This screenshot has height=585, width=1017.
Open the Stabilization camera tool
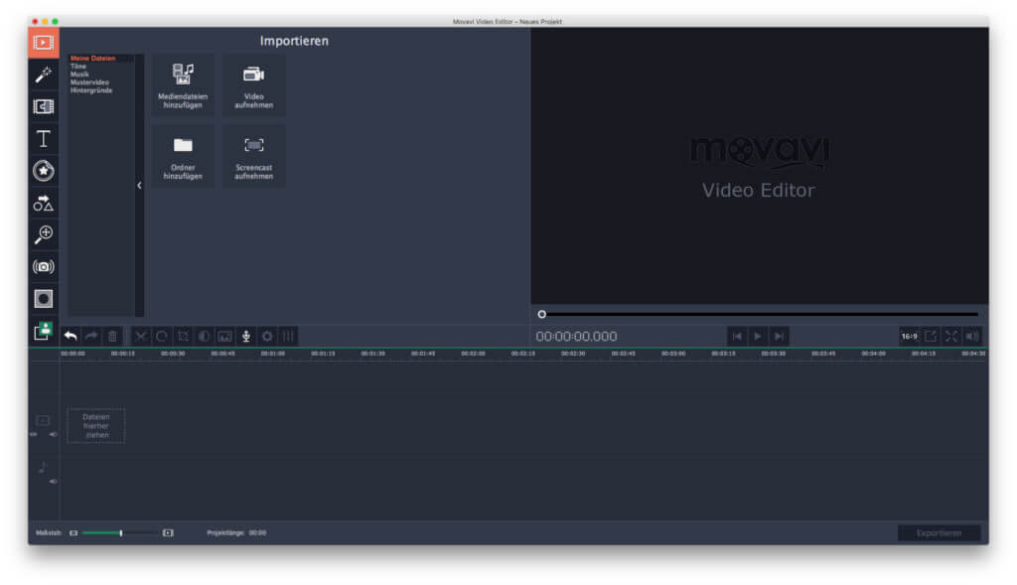[x=44, y=266]
